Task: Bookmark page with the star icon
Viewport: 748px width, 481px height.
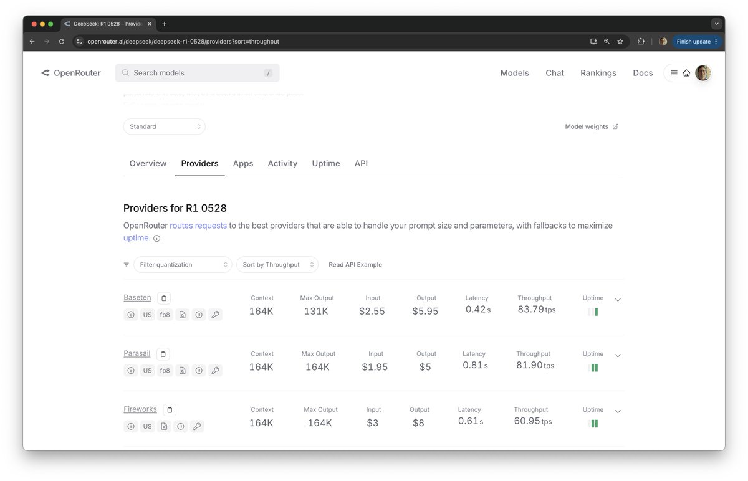Action: [x=620, y=42]
